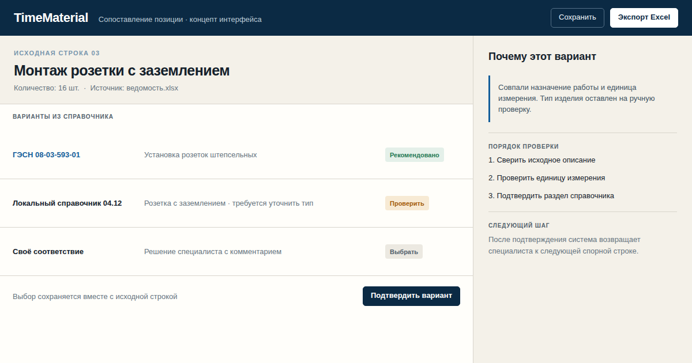
Task: Click the Проверить badge
Action: 407,203
